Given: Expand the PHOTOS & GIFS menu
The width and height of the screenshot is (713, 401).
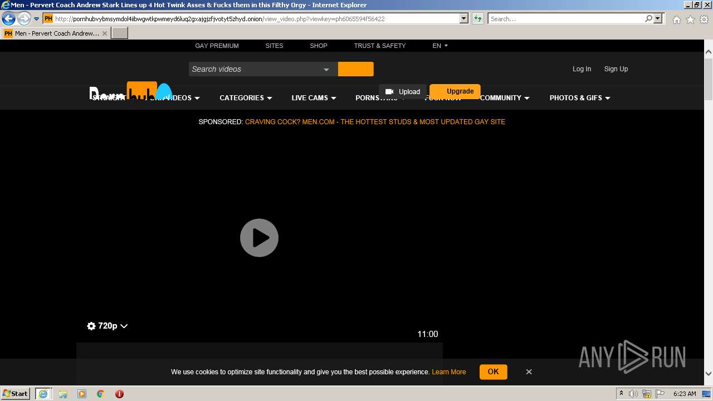Looking at the screenshot, I should (x=580, y=98).
